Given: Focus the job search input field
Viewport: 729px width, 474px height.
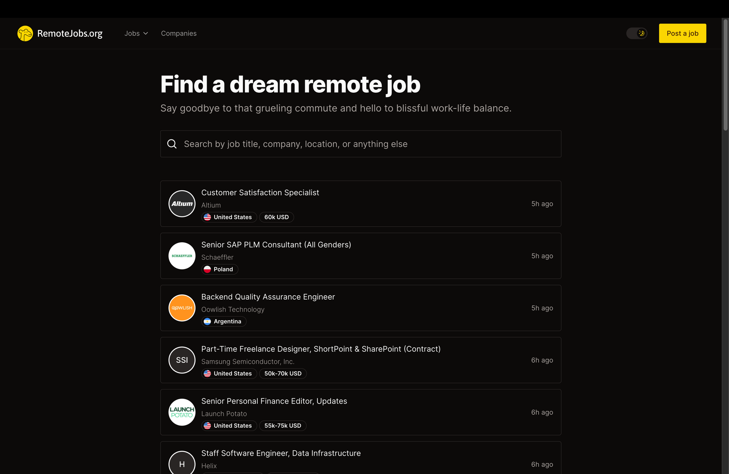Looking at the screenshot, I should point(360,144).
